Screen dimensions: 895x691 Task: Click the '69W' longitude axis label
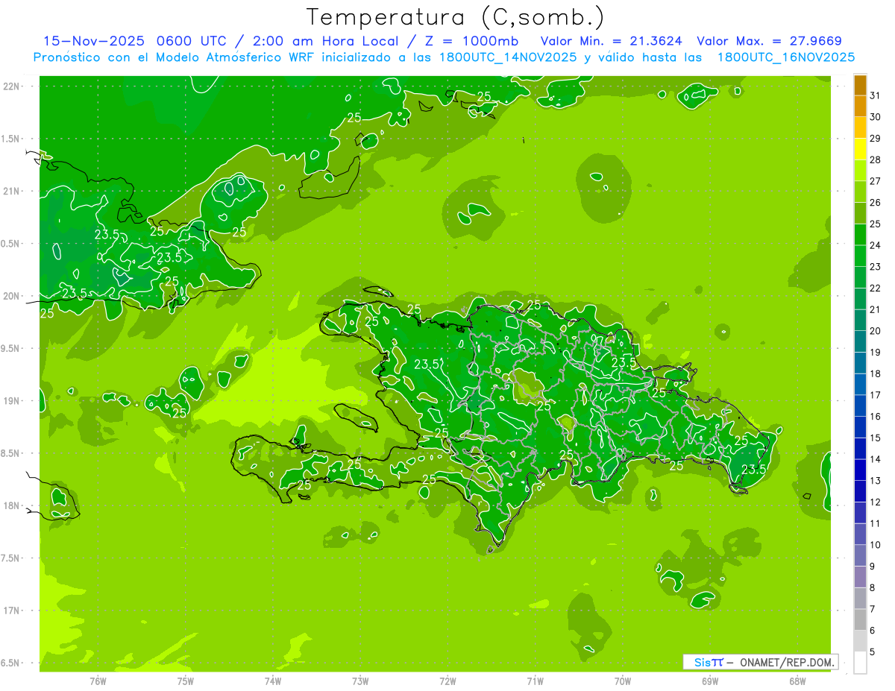point(710,681)
